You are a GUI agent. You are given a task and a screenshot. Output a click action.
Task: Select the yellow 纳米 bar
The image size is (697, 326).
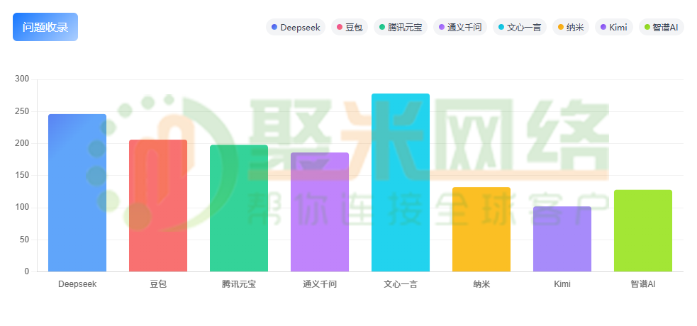pos(481,229)
